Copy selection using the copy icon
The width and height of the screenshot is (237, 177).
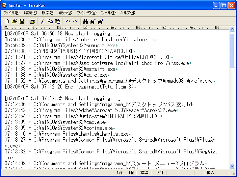click(50, 21)
